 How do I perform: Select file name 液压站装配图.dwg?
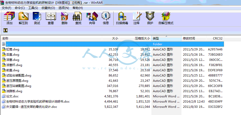[x=19, y=86]
